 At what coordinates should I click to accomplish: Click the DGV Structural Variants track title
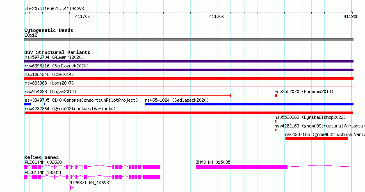click(57, 52)
